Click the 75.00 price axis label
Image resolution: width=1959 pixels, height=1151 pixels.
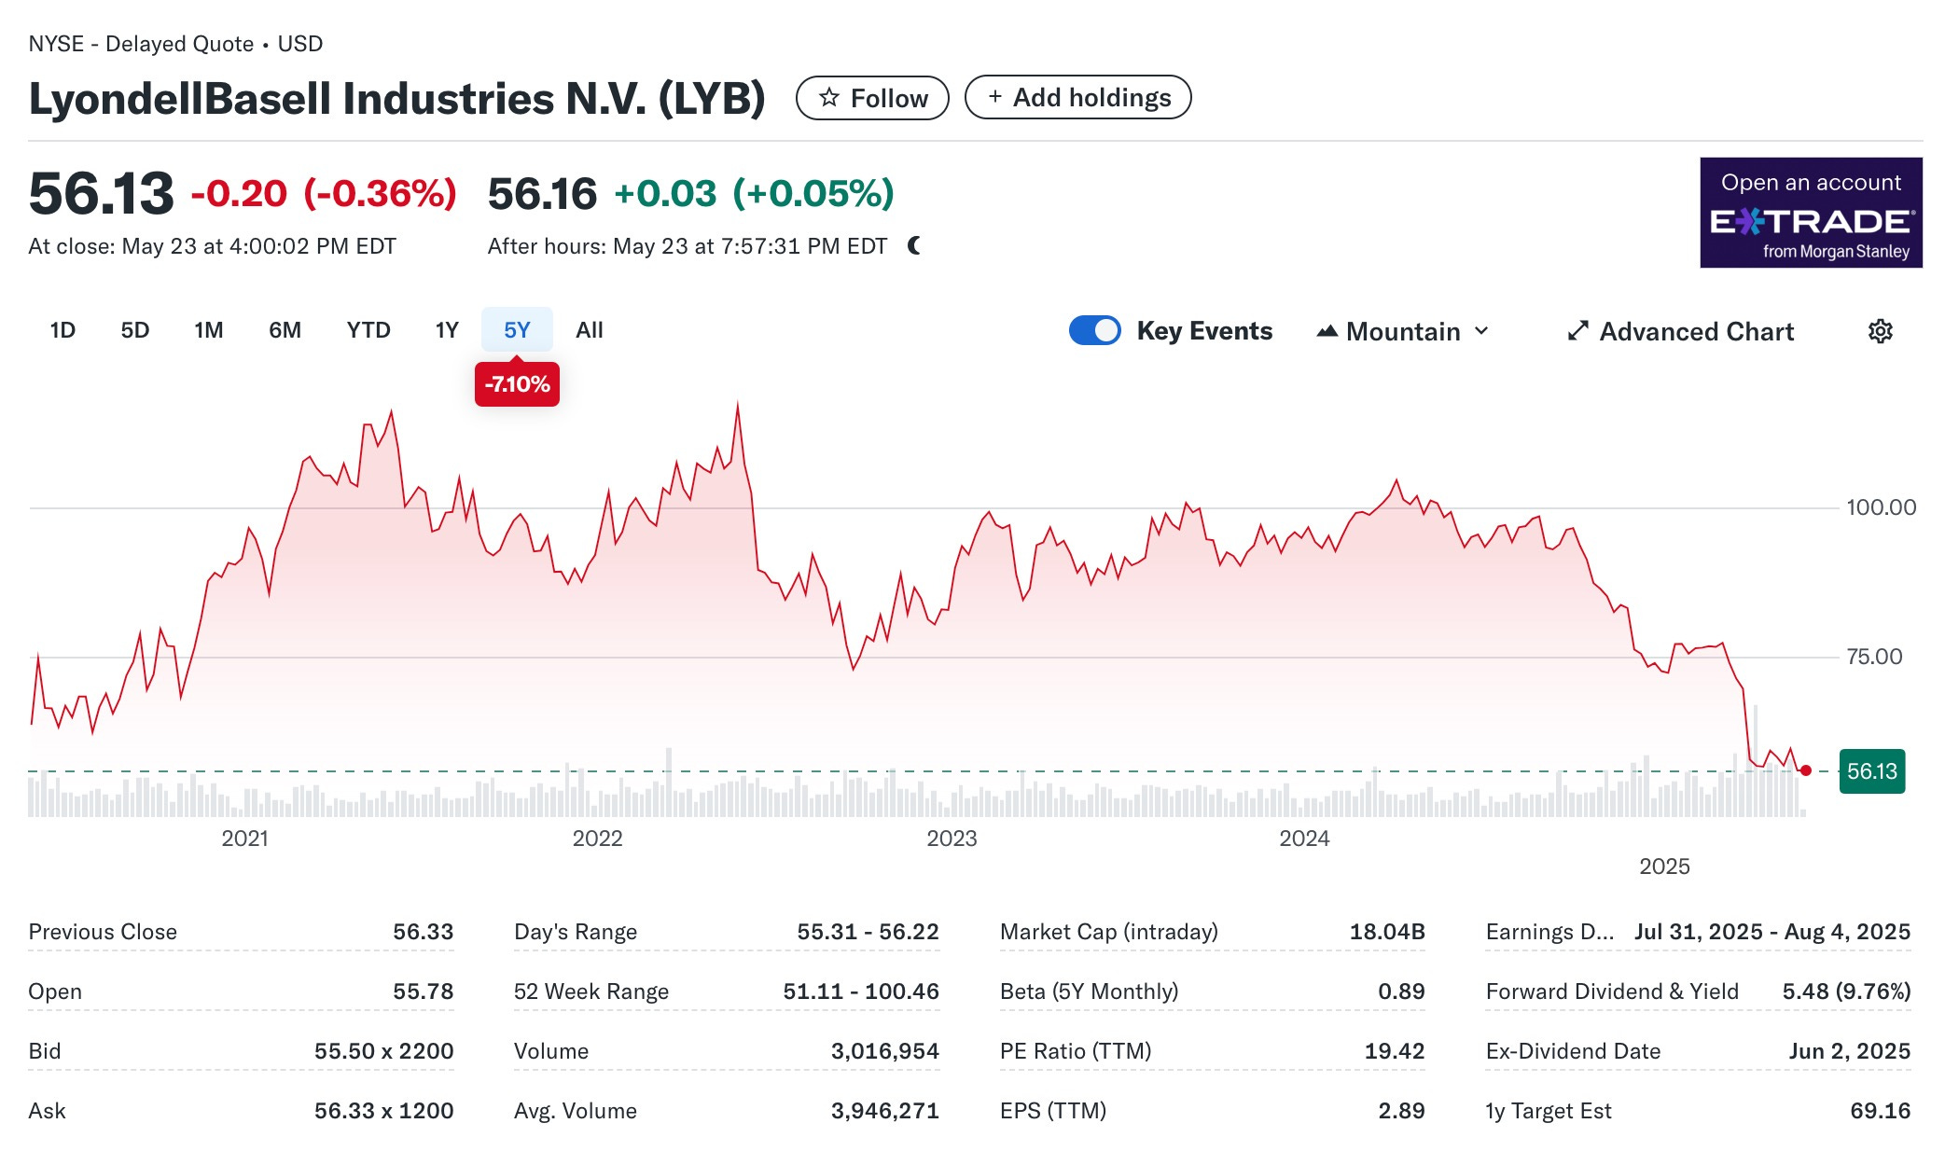[1874, 657]
